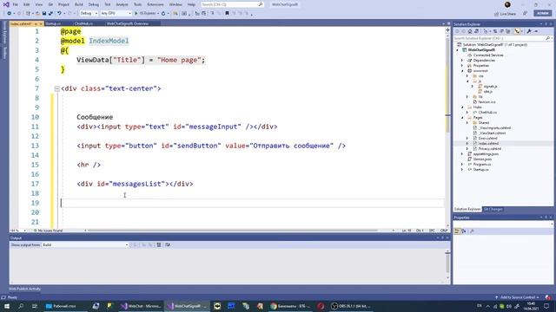Select appsettings.json in Solution Explorer
This screenshot has height=312, width=556.
click(x=486, y=154)
